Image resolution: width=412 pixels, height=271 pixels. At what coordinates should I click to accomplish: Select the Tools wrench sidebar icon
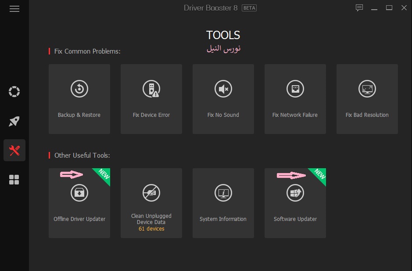tap(14, 151)
